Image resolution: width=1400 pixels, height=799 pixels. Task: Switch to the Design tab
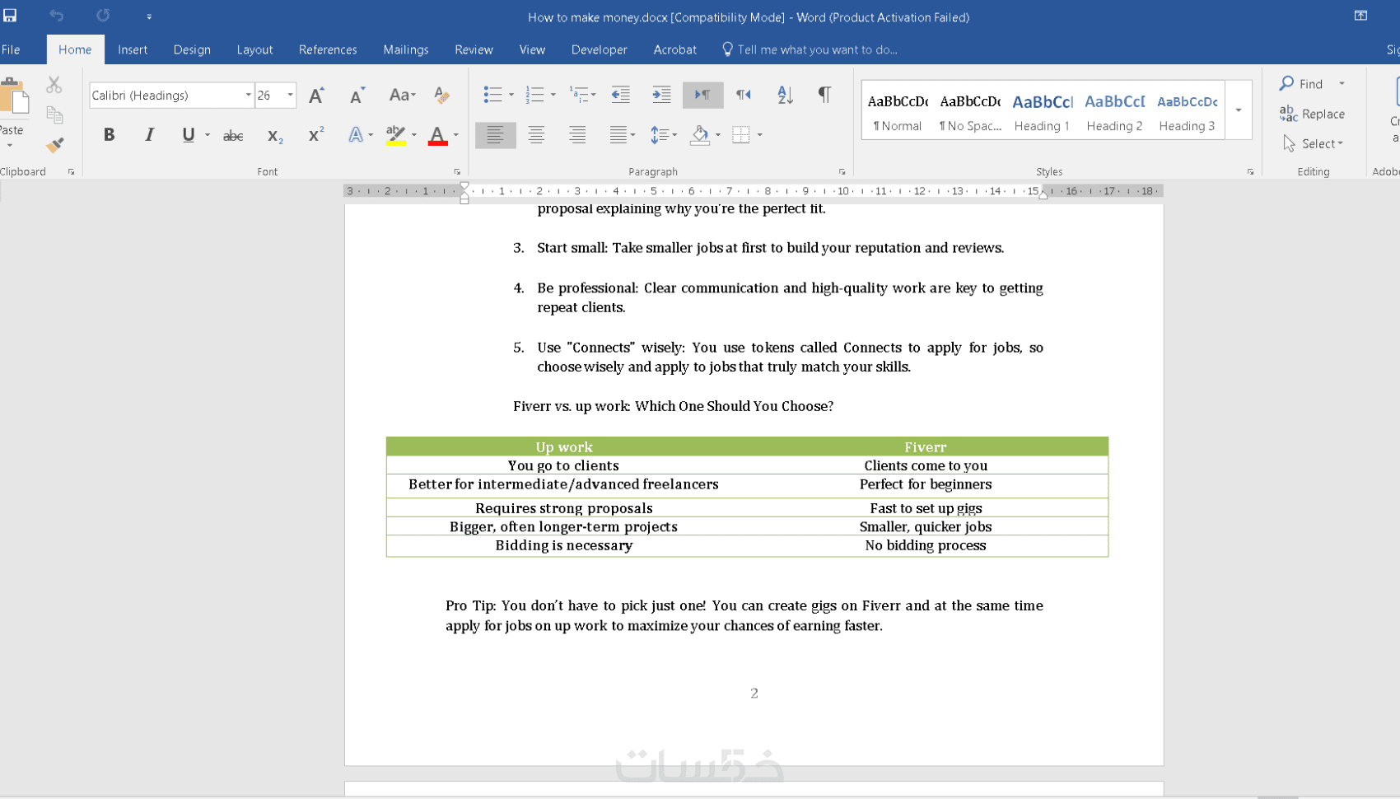coord(192,49)
